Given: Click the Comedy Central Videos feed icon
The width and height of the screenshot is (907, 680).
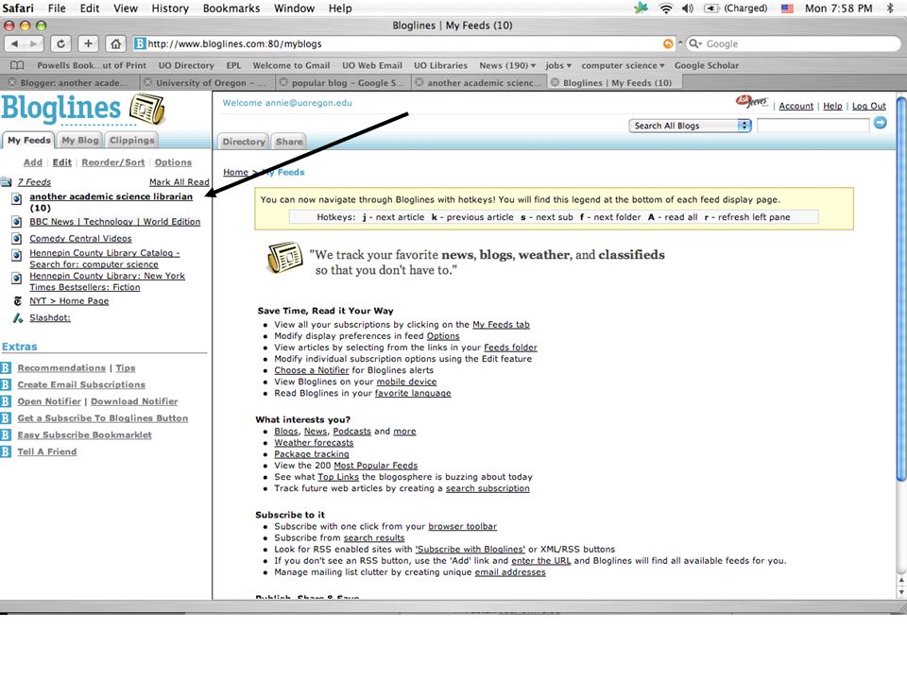Looking at the screenshot, I should pos(17,239).
